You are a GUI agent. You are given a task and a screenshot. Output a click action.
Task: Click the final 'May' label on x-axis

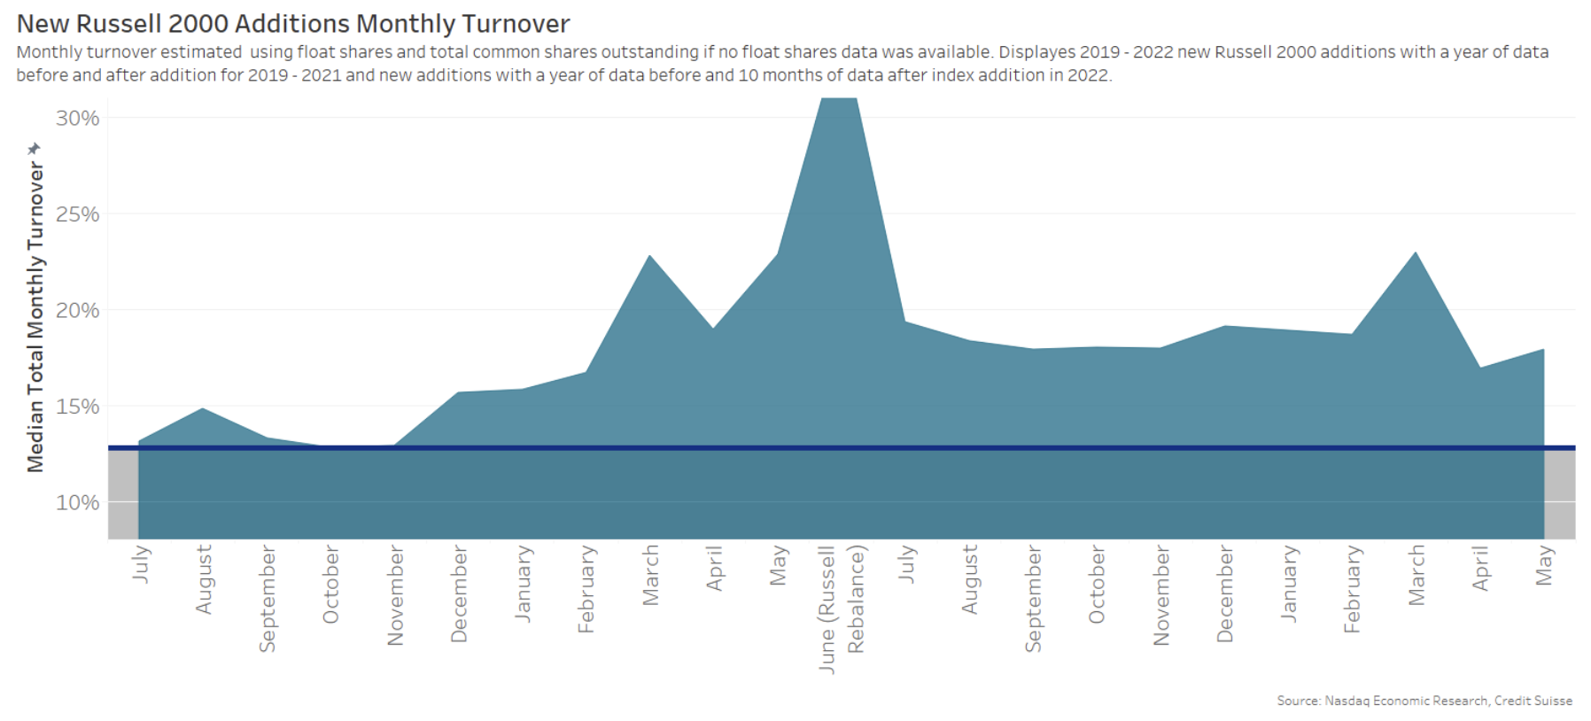pyautogui.click(x=1544, y=565)
